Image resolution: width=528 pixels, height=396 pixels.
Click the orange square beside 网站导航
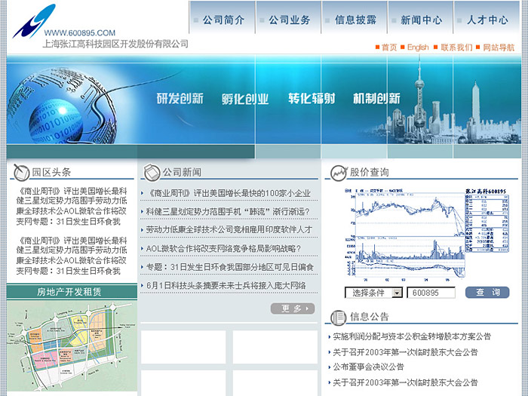point(478,48)
